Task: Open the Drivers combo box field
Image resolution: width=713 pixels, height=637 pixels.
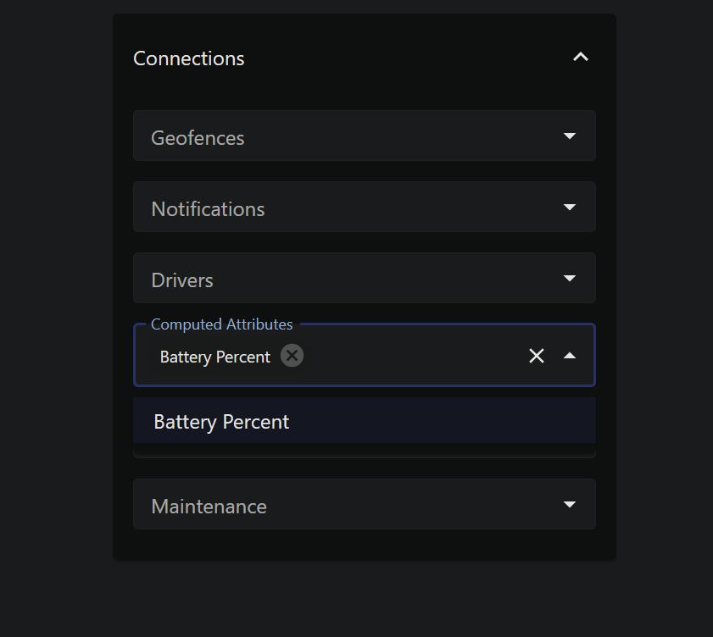Action: tap(339, 279)
